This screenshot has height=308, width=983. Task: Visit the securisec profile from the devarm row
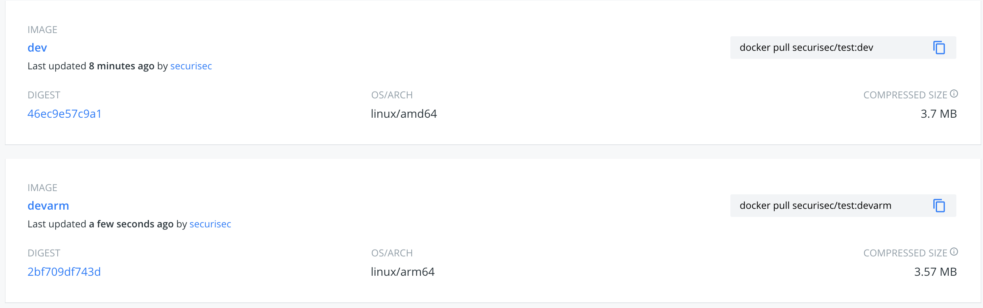click(210, 224)
